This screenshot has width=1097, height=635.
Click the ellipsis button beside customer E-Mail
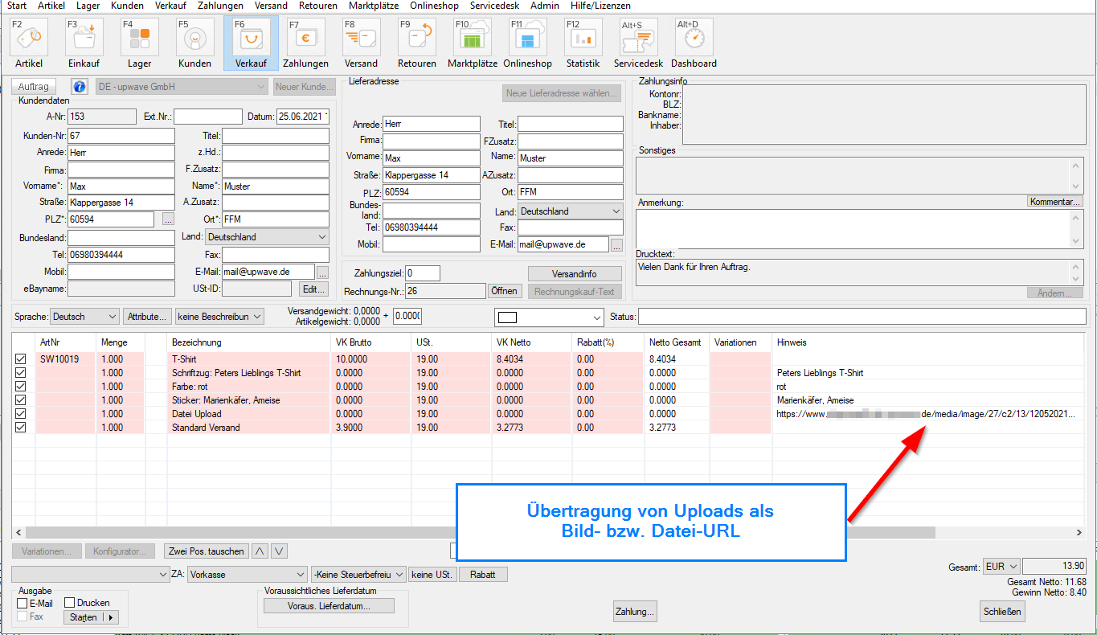coord(322,272)
